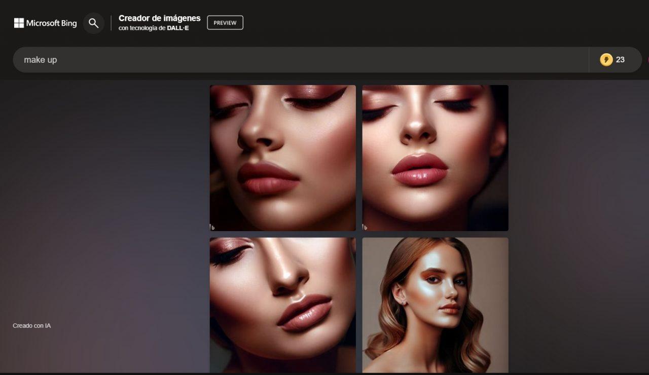Open the top-right generated lips close-up
The height and width of the screenshot is (375, 649).
point(435,158)
